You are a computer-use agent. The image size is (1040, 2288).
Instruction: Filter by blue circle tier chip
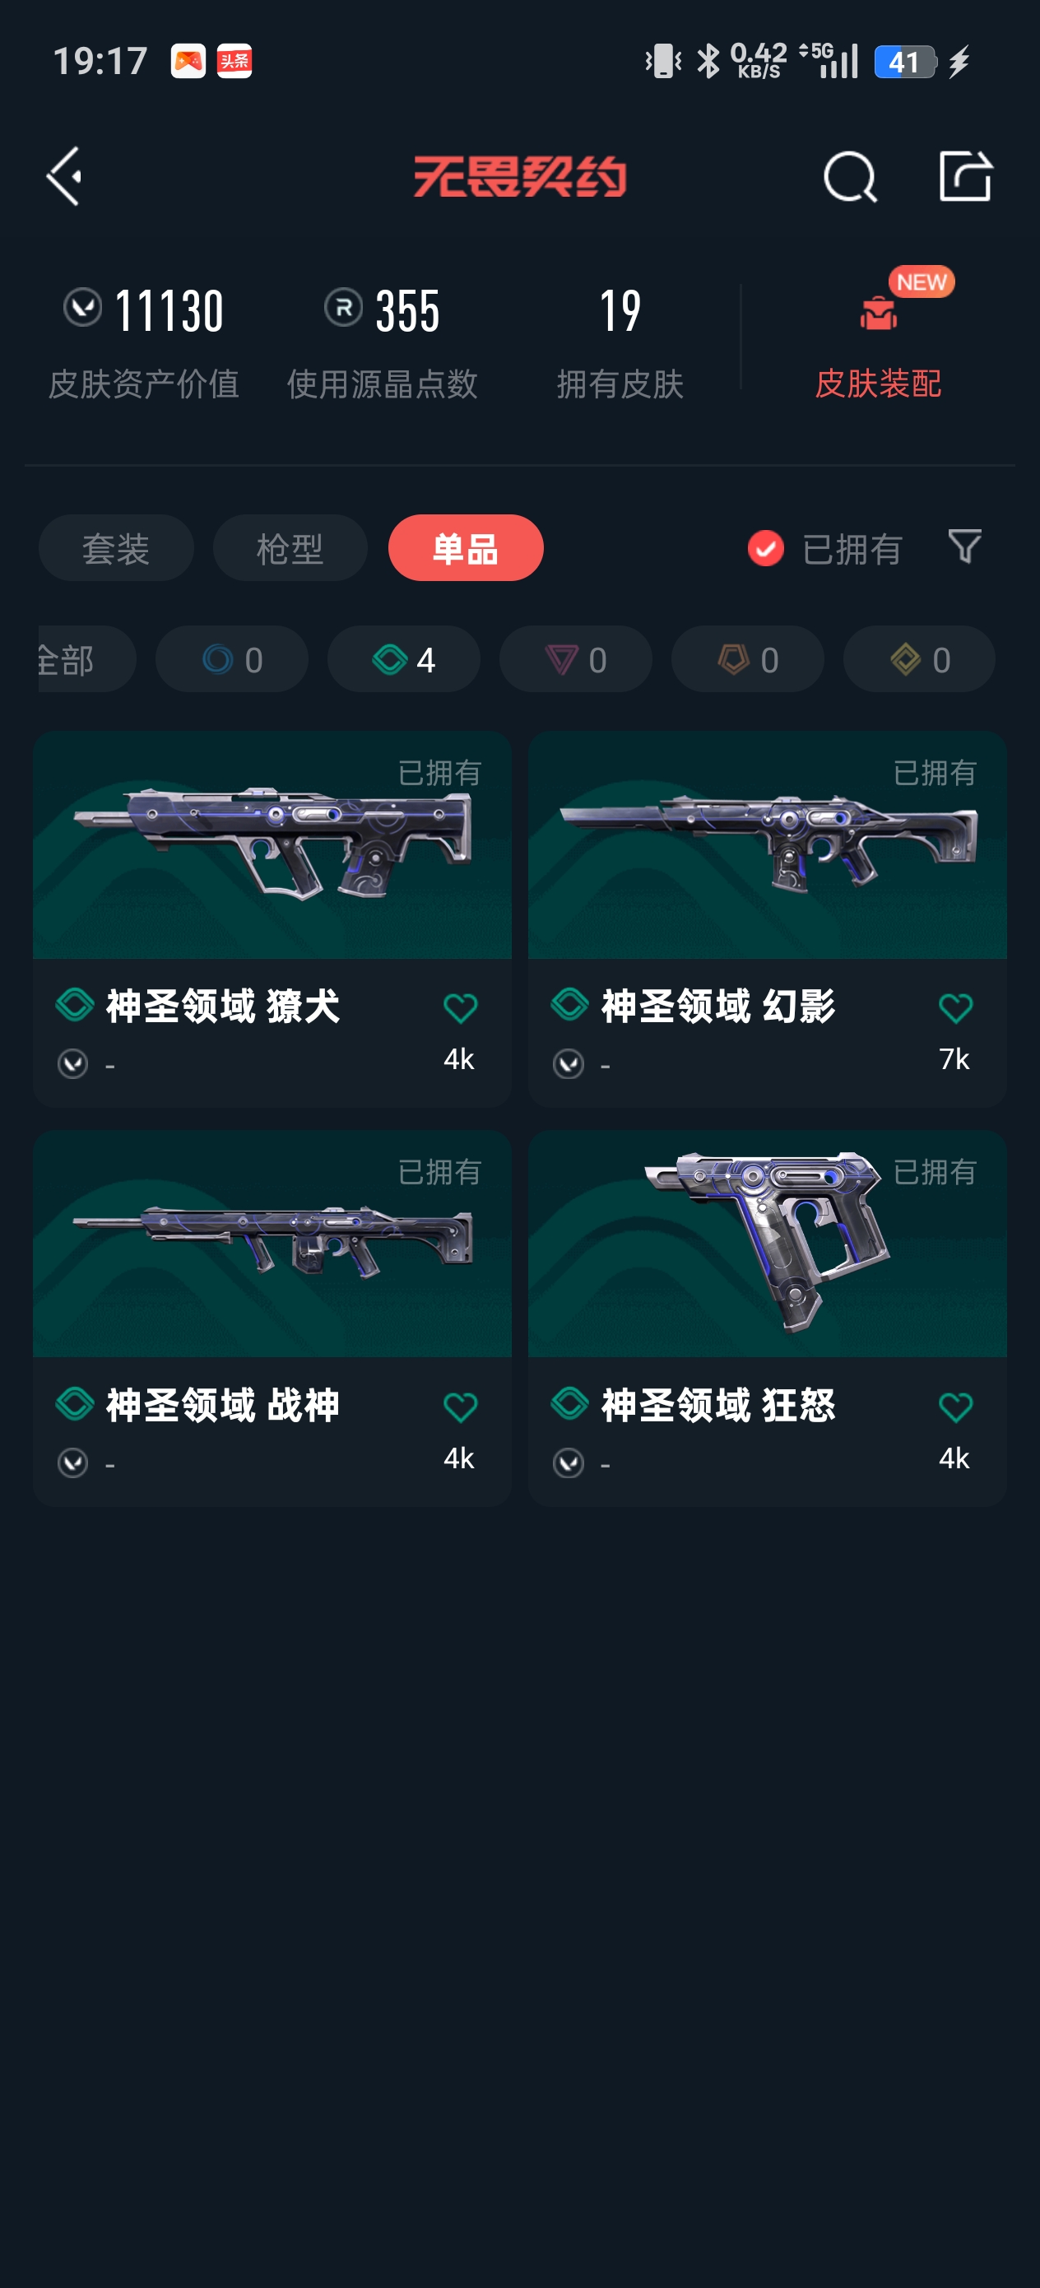point(232,659)
